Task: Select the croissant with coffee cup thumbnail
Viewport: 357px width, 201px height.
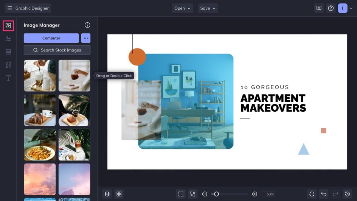Action: 40,110
